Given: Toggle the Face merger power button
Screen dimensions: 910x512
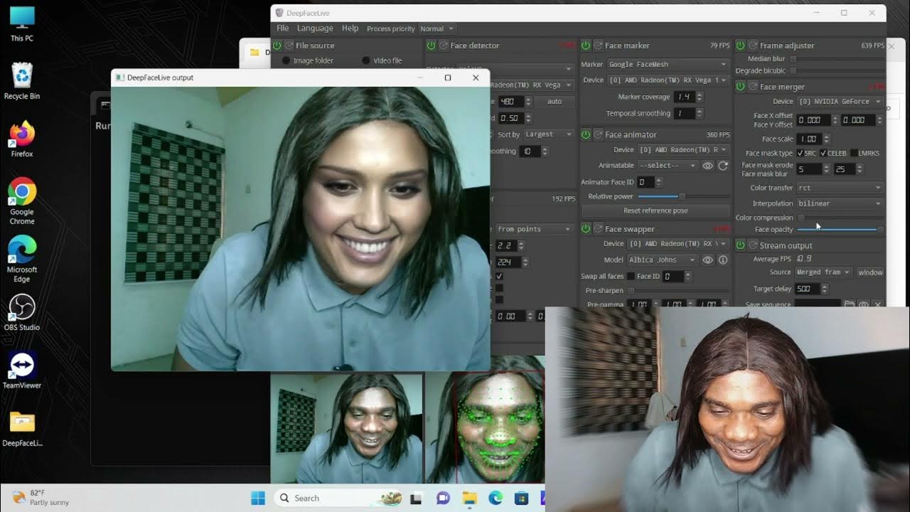Looking at the screenshot, I should pyautogui.click(x=741, y=87).
